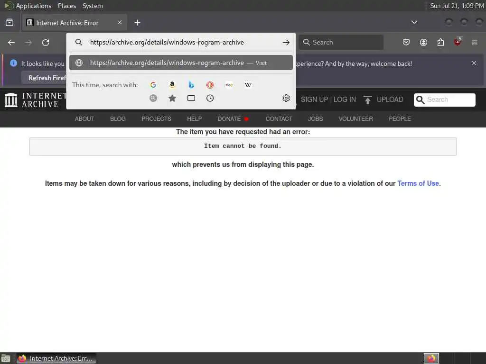Search in bookmarks using star icon
The width and height of the screenshot is (486, 364).
tap(172, 98)
